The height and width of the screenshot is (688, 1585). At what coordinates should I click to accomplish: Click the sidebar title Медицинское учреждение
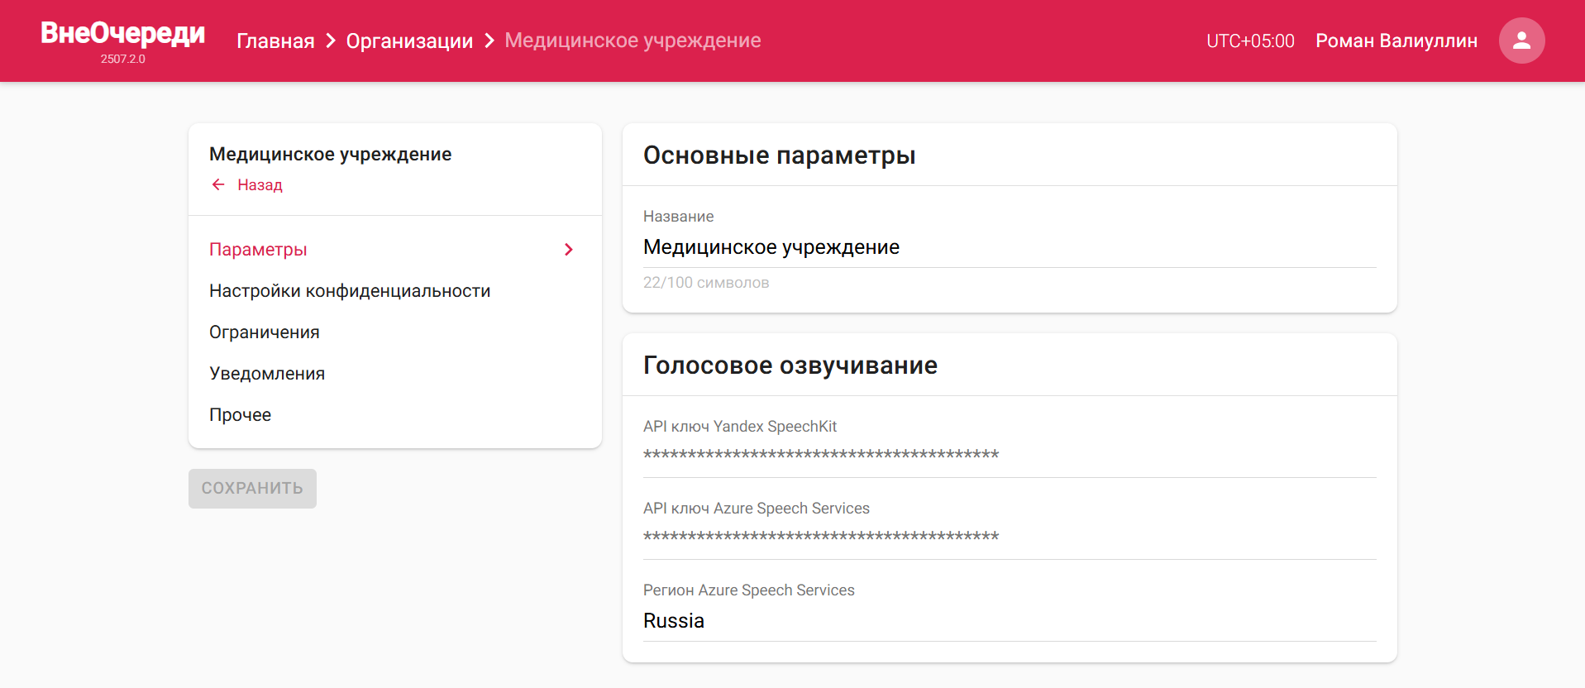pos(330,154)
